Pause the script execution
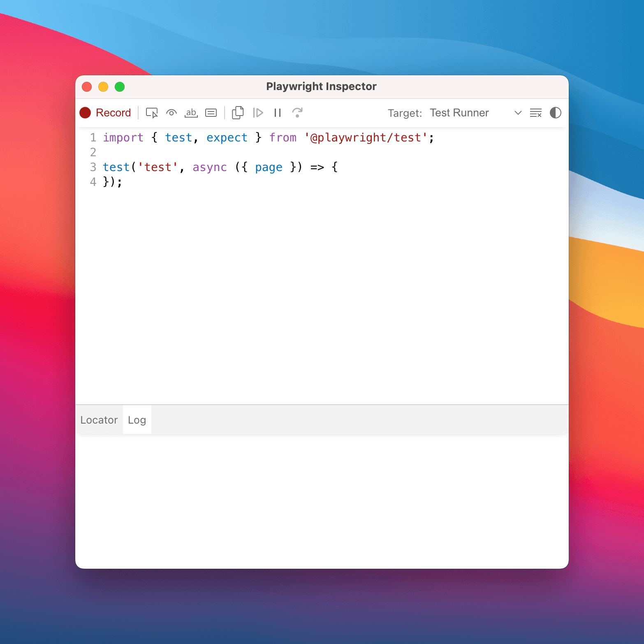Viewport: 644px width, 644px height. click(277, 113)
